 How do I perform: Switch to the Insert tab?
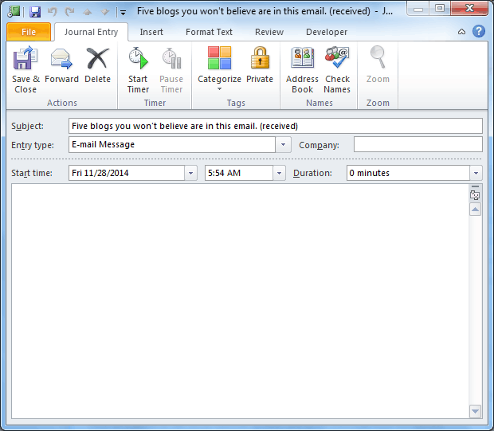(151, 32)
